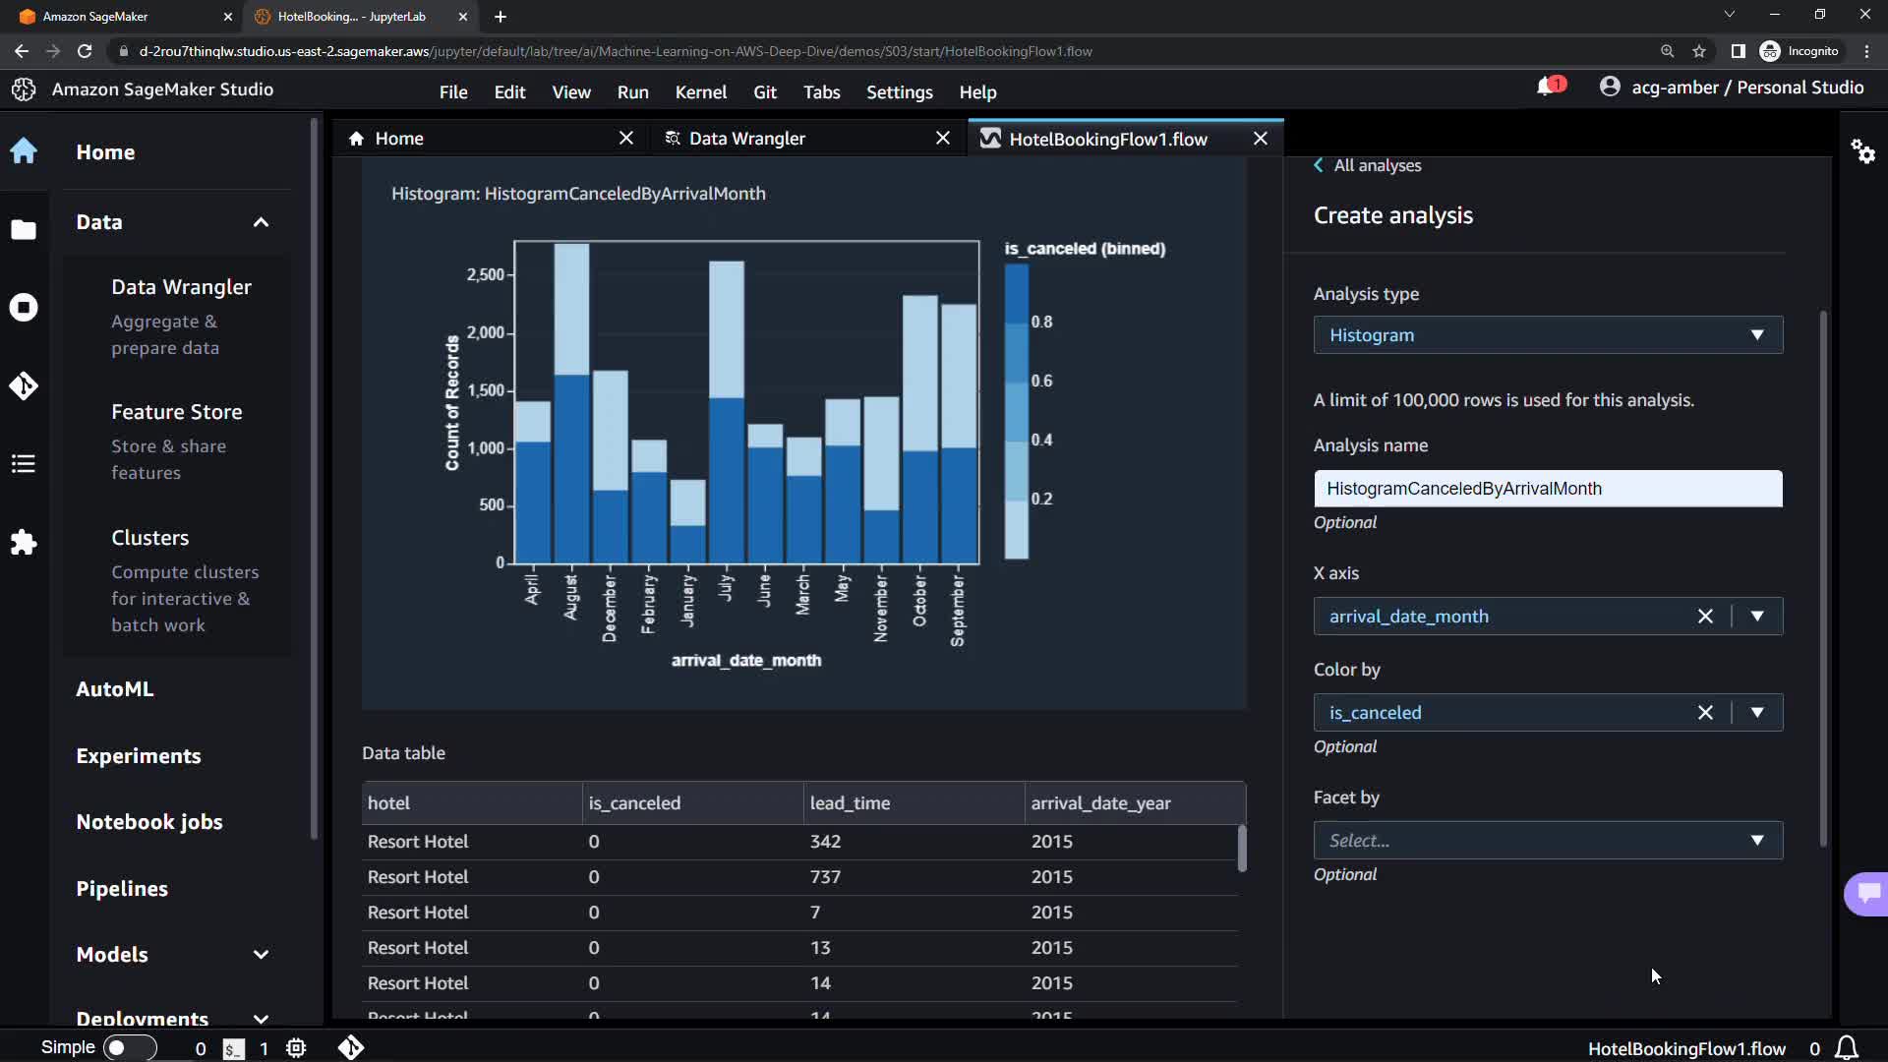
Task: Toggle the Simple interface mode switch
Action: [129, 1048]
